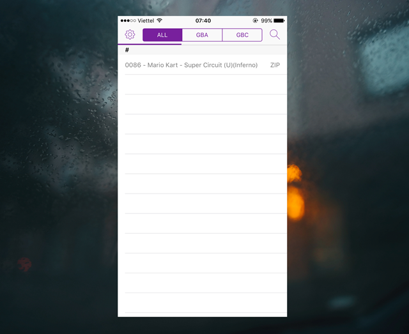Switch to the GBC tab

coord(242,35)
